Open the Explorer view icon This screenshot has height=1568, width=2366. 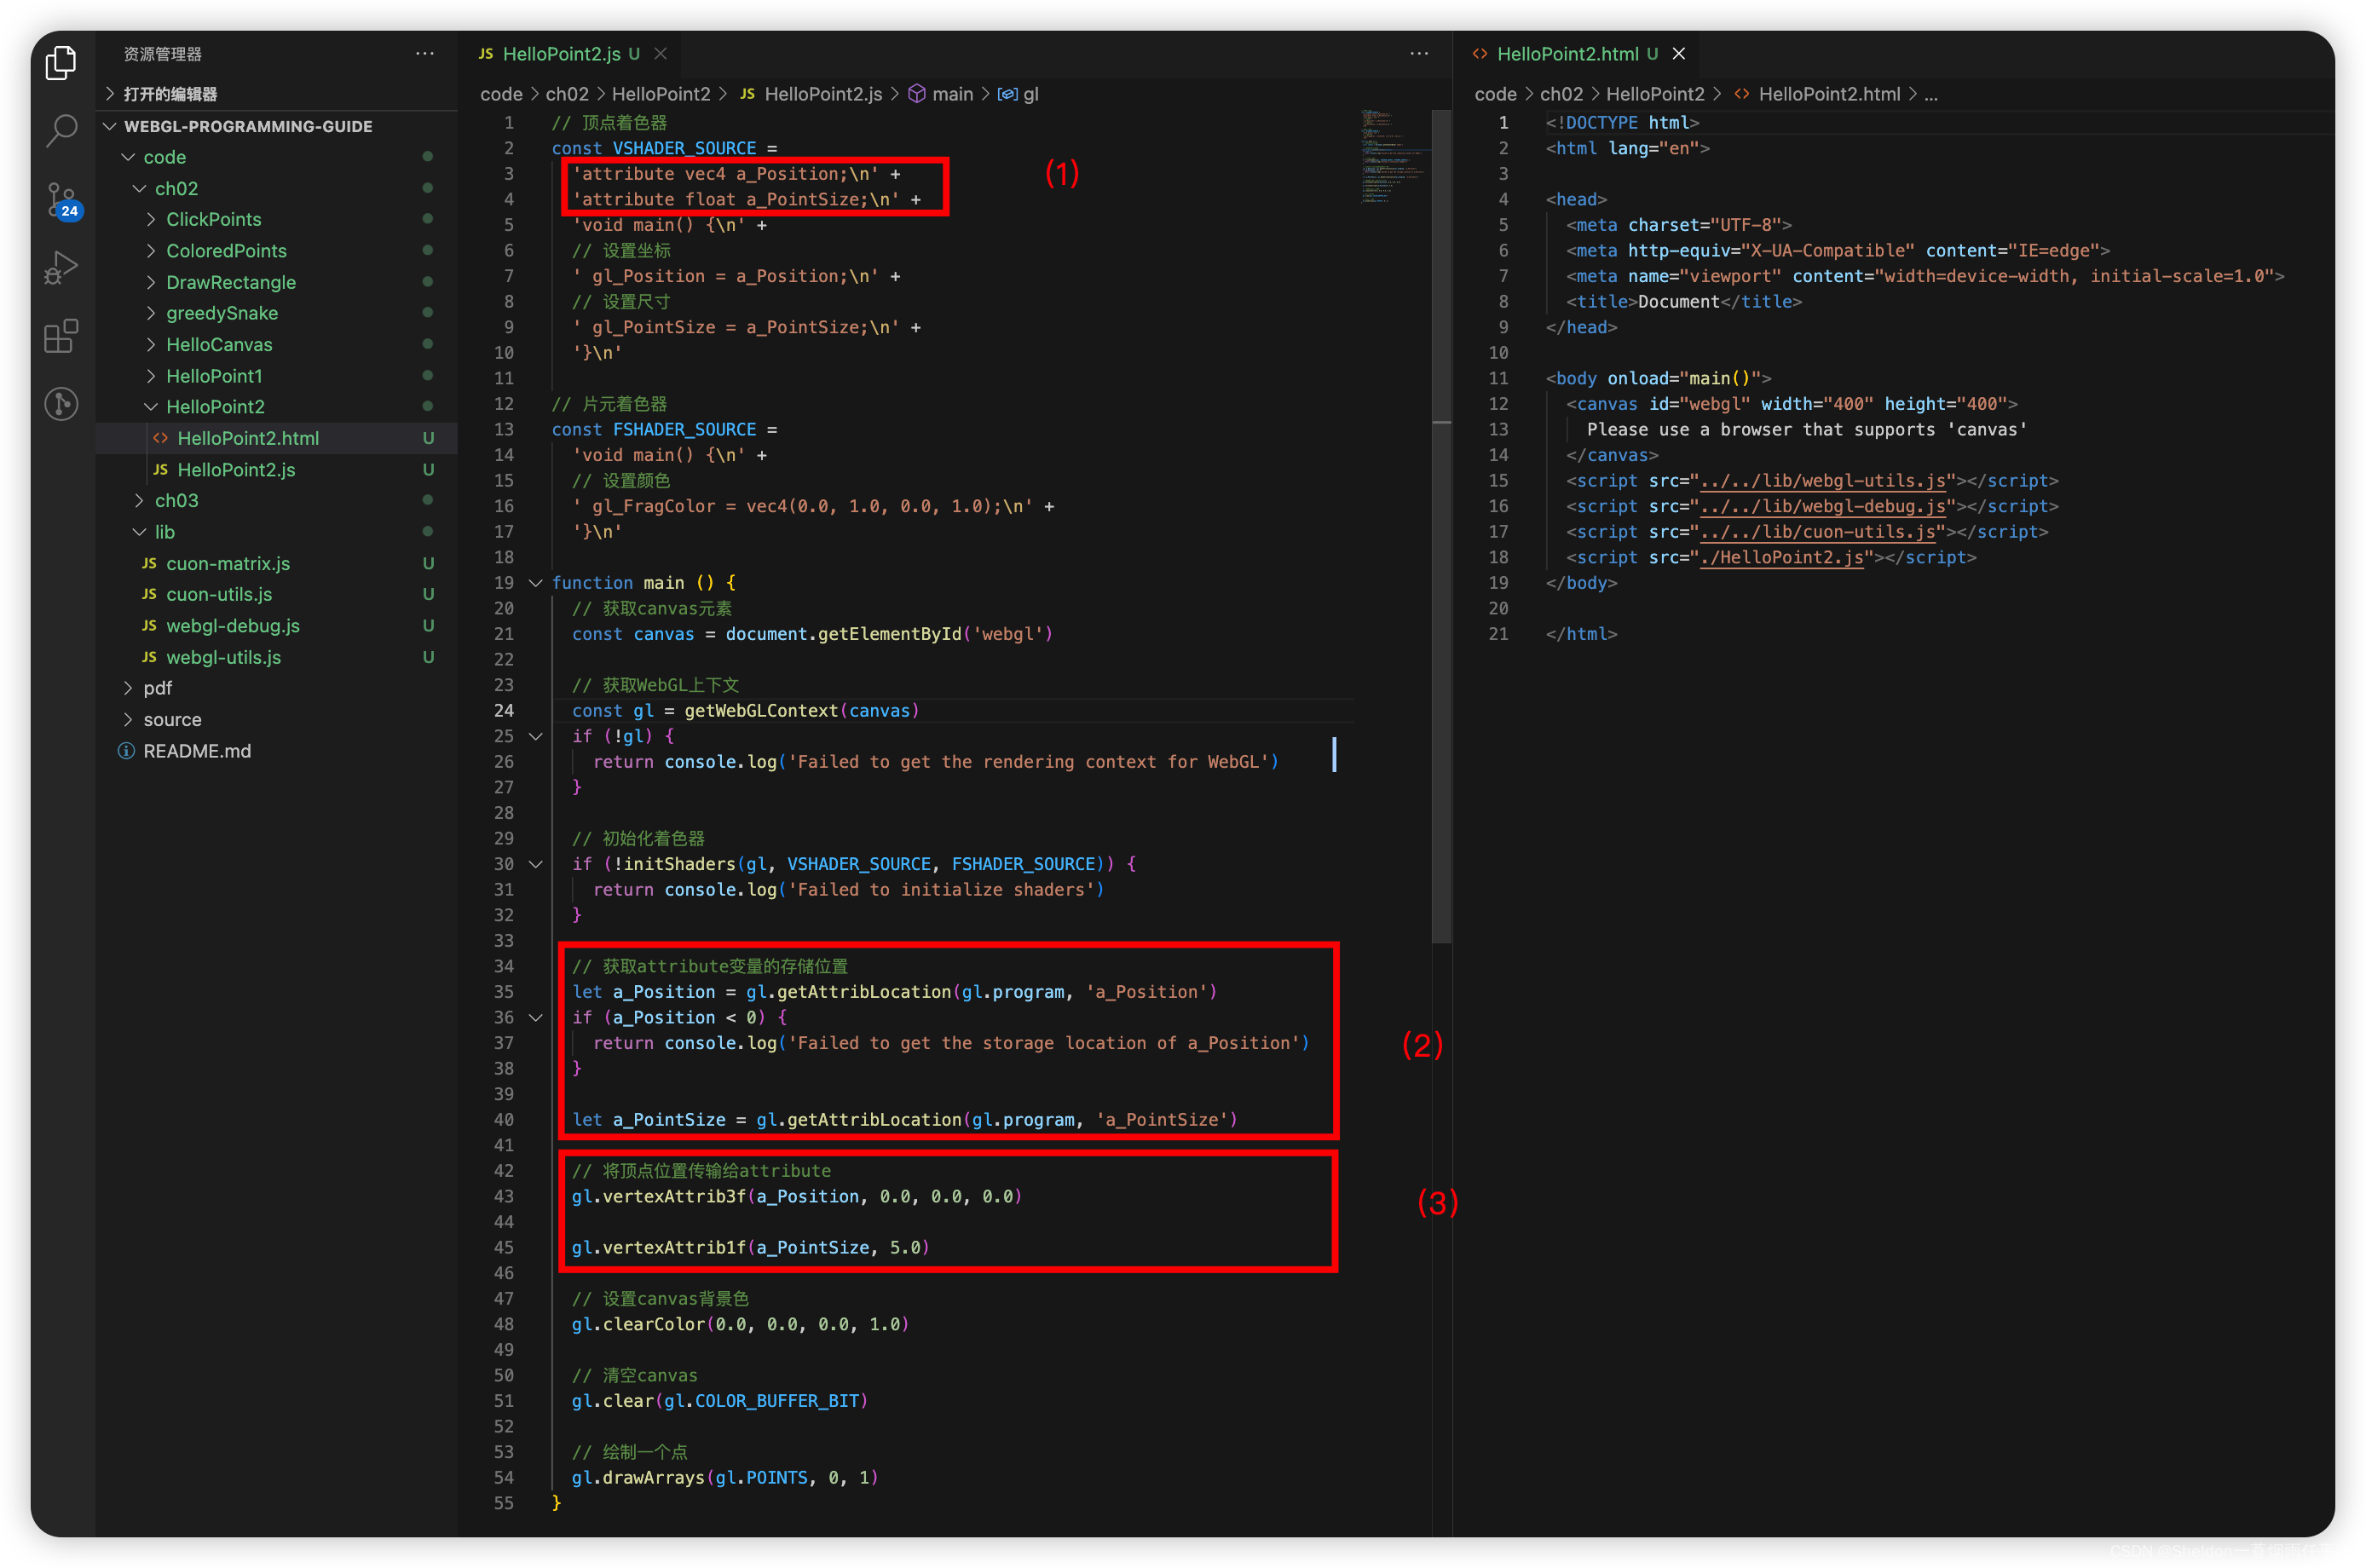pyautogui.click(x=61, y=63)
